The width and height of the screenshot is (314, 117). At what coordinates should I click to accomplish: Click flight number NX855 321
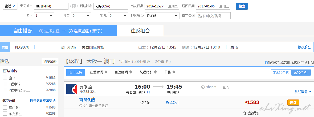click(x=88, y=92)
